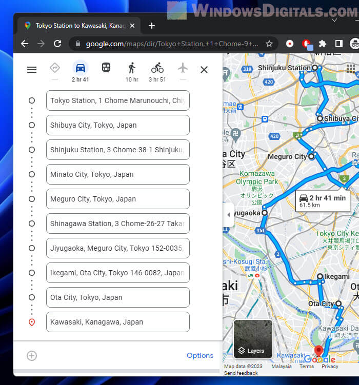Edit Ikegami, Ota City destination field

click(118, 273)
